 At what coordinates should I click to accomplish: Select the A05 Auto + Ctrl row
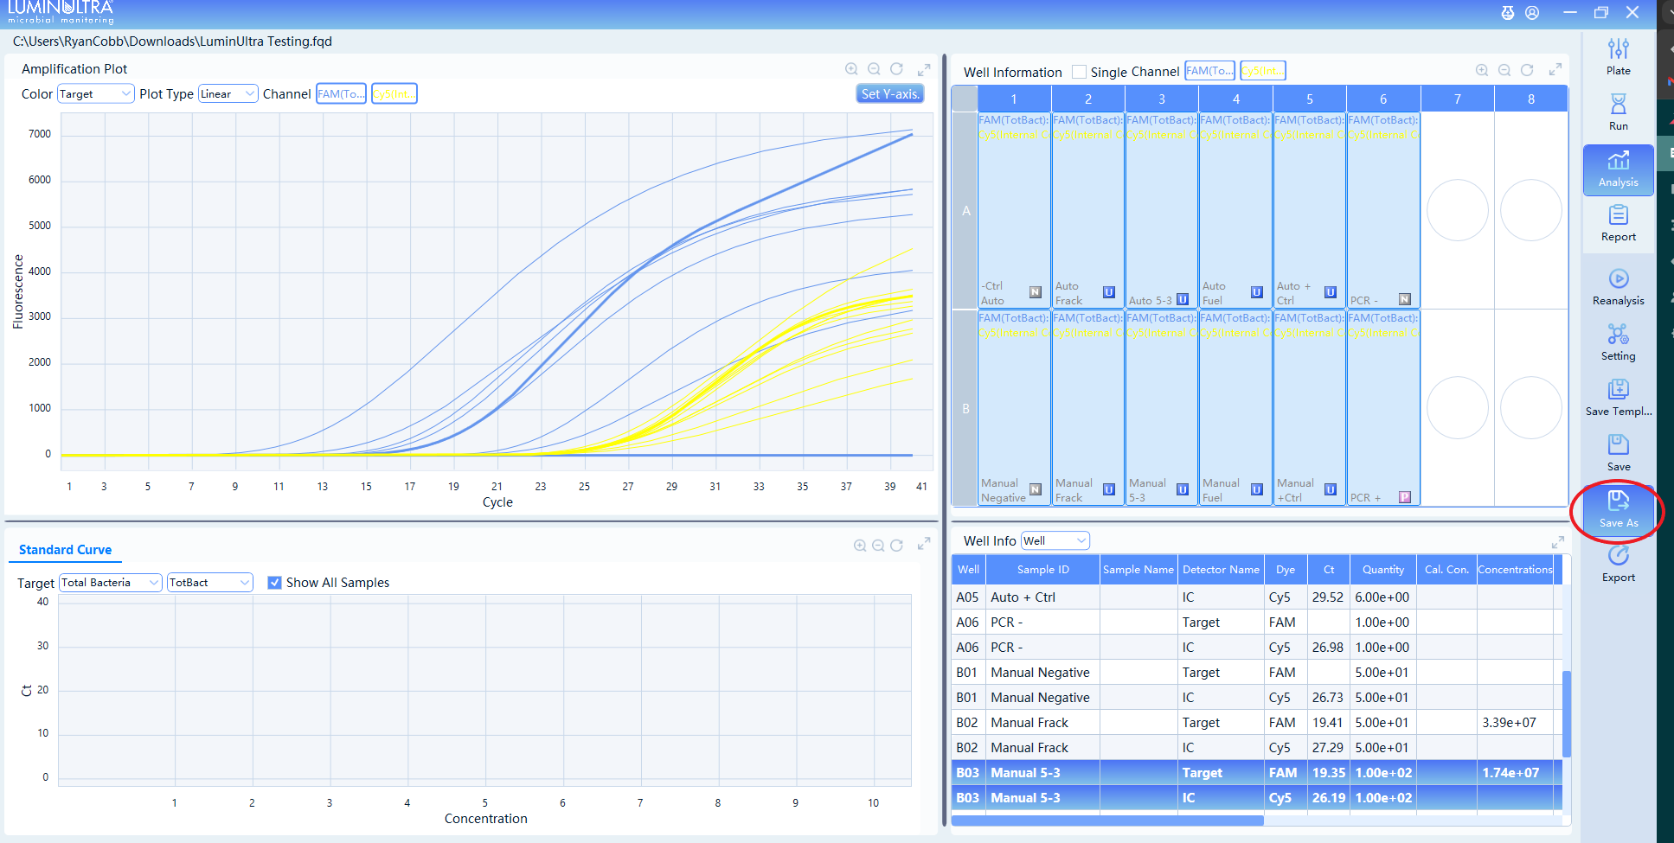pos(1256,597)
